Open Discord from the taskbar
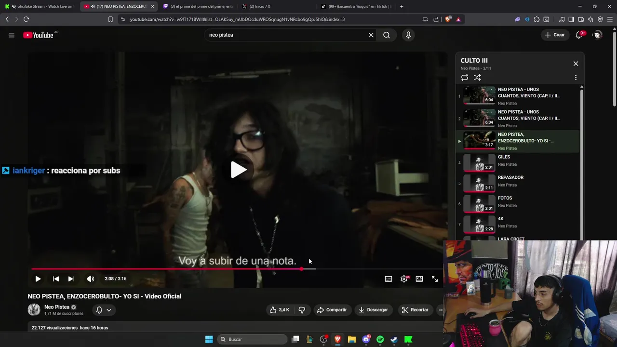 click(366, 339)
